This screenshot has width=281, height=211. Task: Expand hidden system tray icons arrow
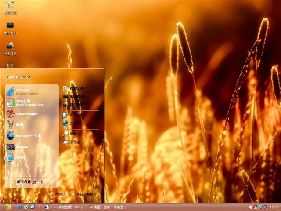pyautogui.click(x=251, y=207)
